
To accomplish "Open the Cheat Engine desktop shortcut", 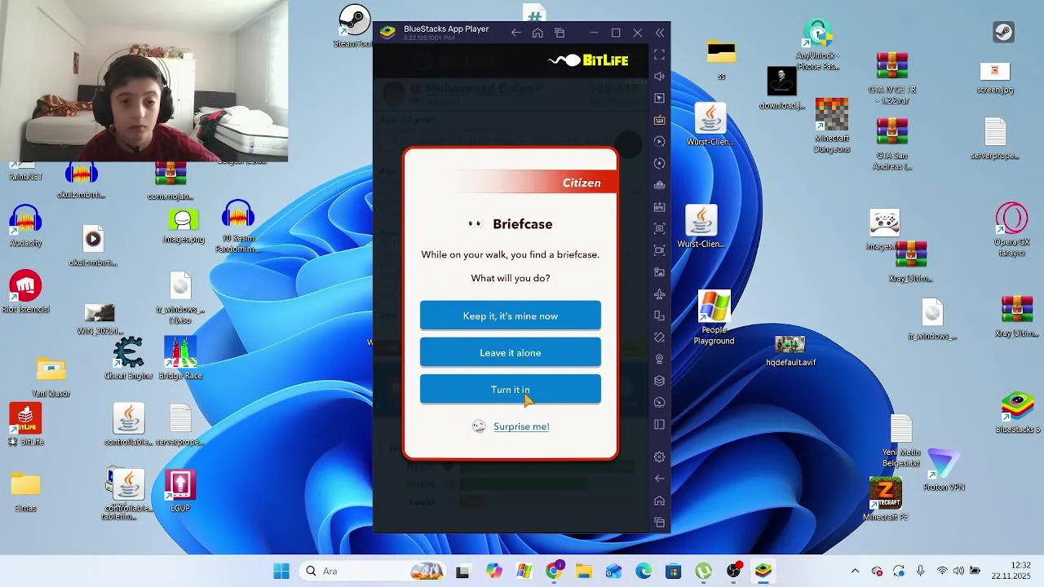I will (128, 359).
